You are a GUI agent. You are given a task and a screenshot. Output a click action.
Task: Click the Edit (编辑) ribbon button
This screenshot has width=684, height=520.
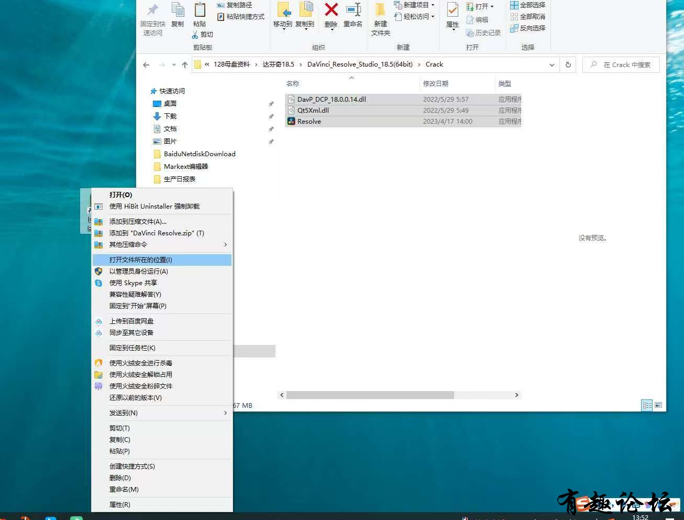click(x=477, y=20)
